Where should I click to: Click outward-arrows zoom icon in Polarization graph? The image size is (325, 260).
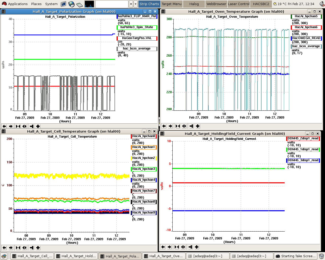24,126
